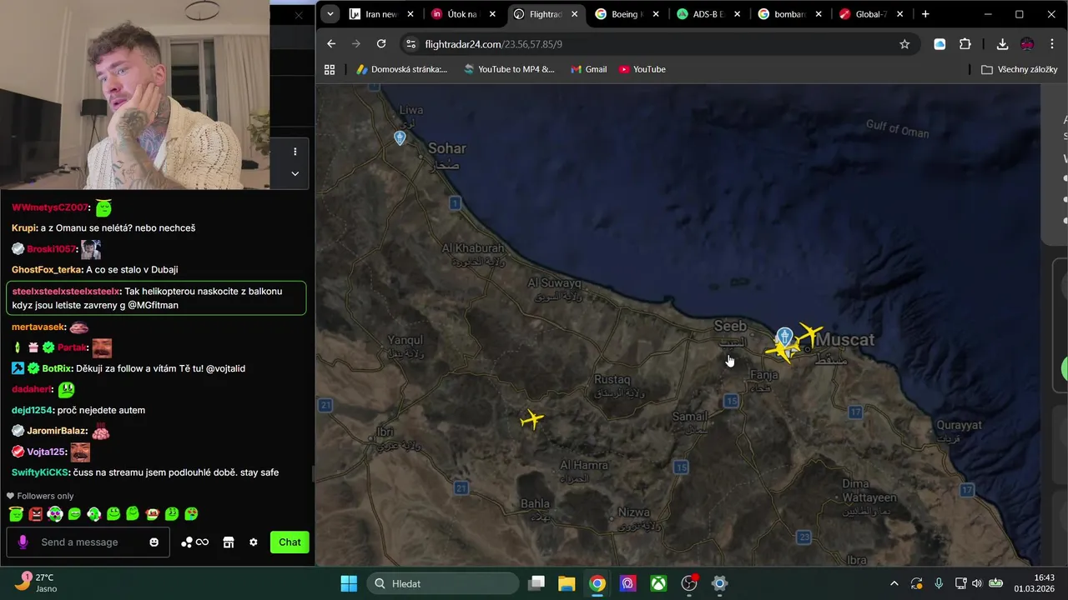Open the Windows Start menu
The height and width of the screenshot is (600, 1068).
click(x=349, y=583)
